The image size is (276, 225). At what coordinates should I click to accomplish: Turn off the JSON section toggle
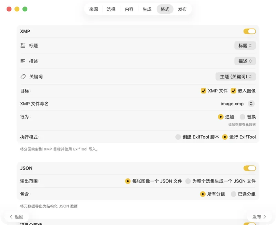[x=249, y=168]
